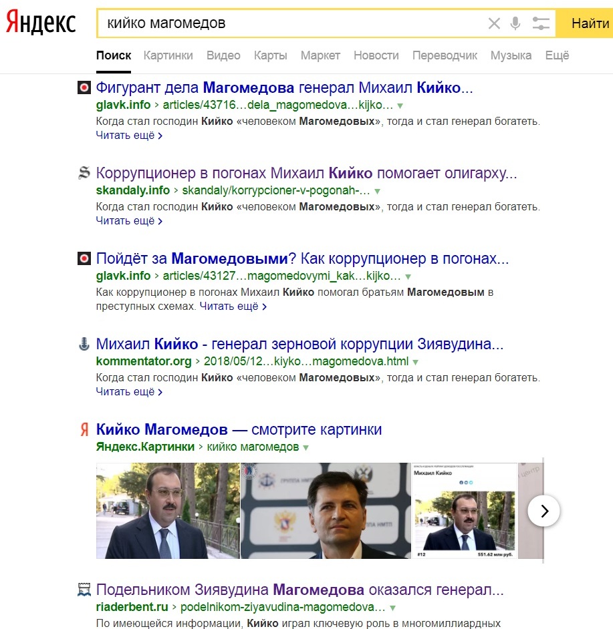The width and height of the screenshot is (613, 629).
Task: Click the riaderbent.ru favicon
Action: (x=84, y=590)
